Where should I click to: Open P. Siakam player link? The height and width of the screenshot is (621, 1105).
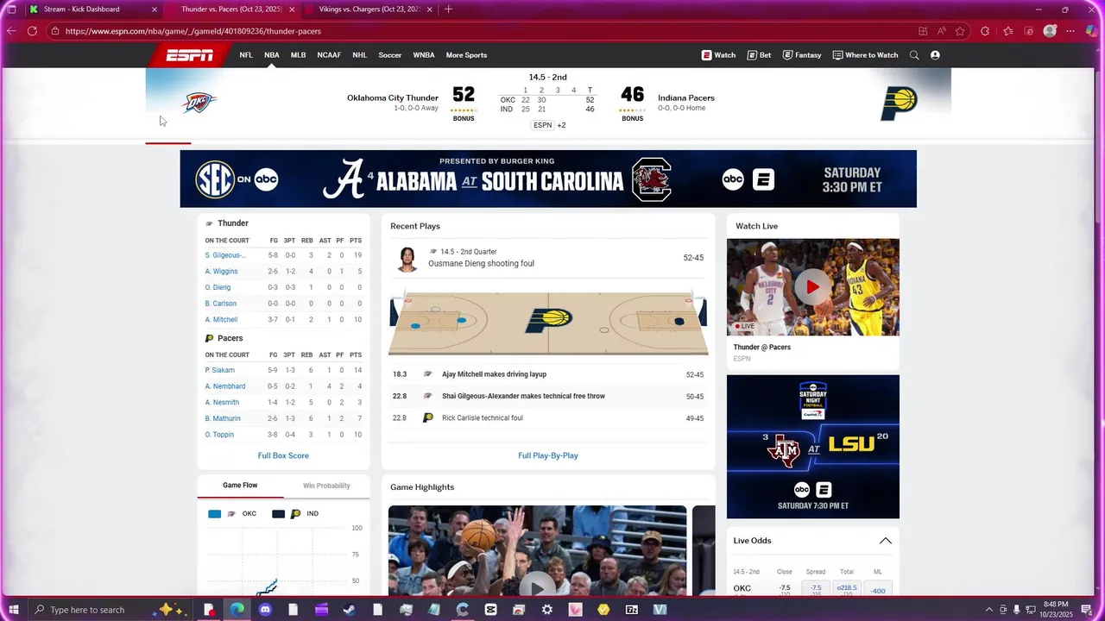[x=219, y=371]
